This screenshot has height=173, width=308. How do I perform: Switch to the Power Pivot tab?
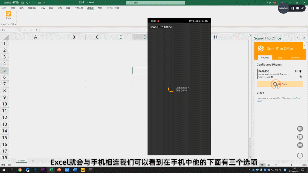click(113, 8)
